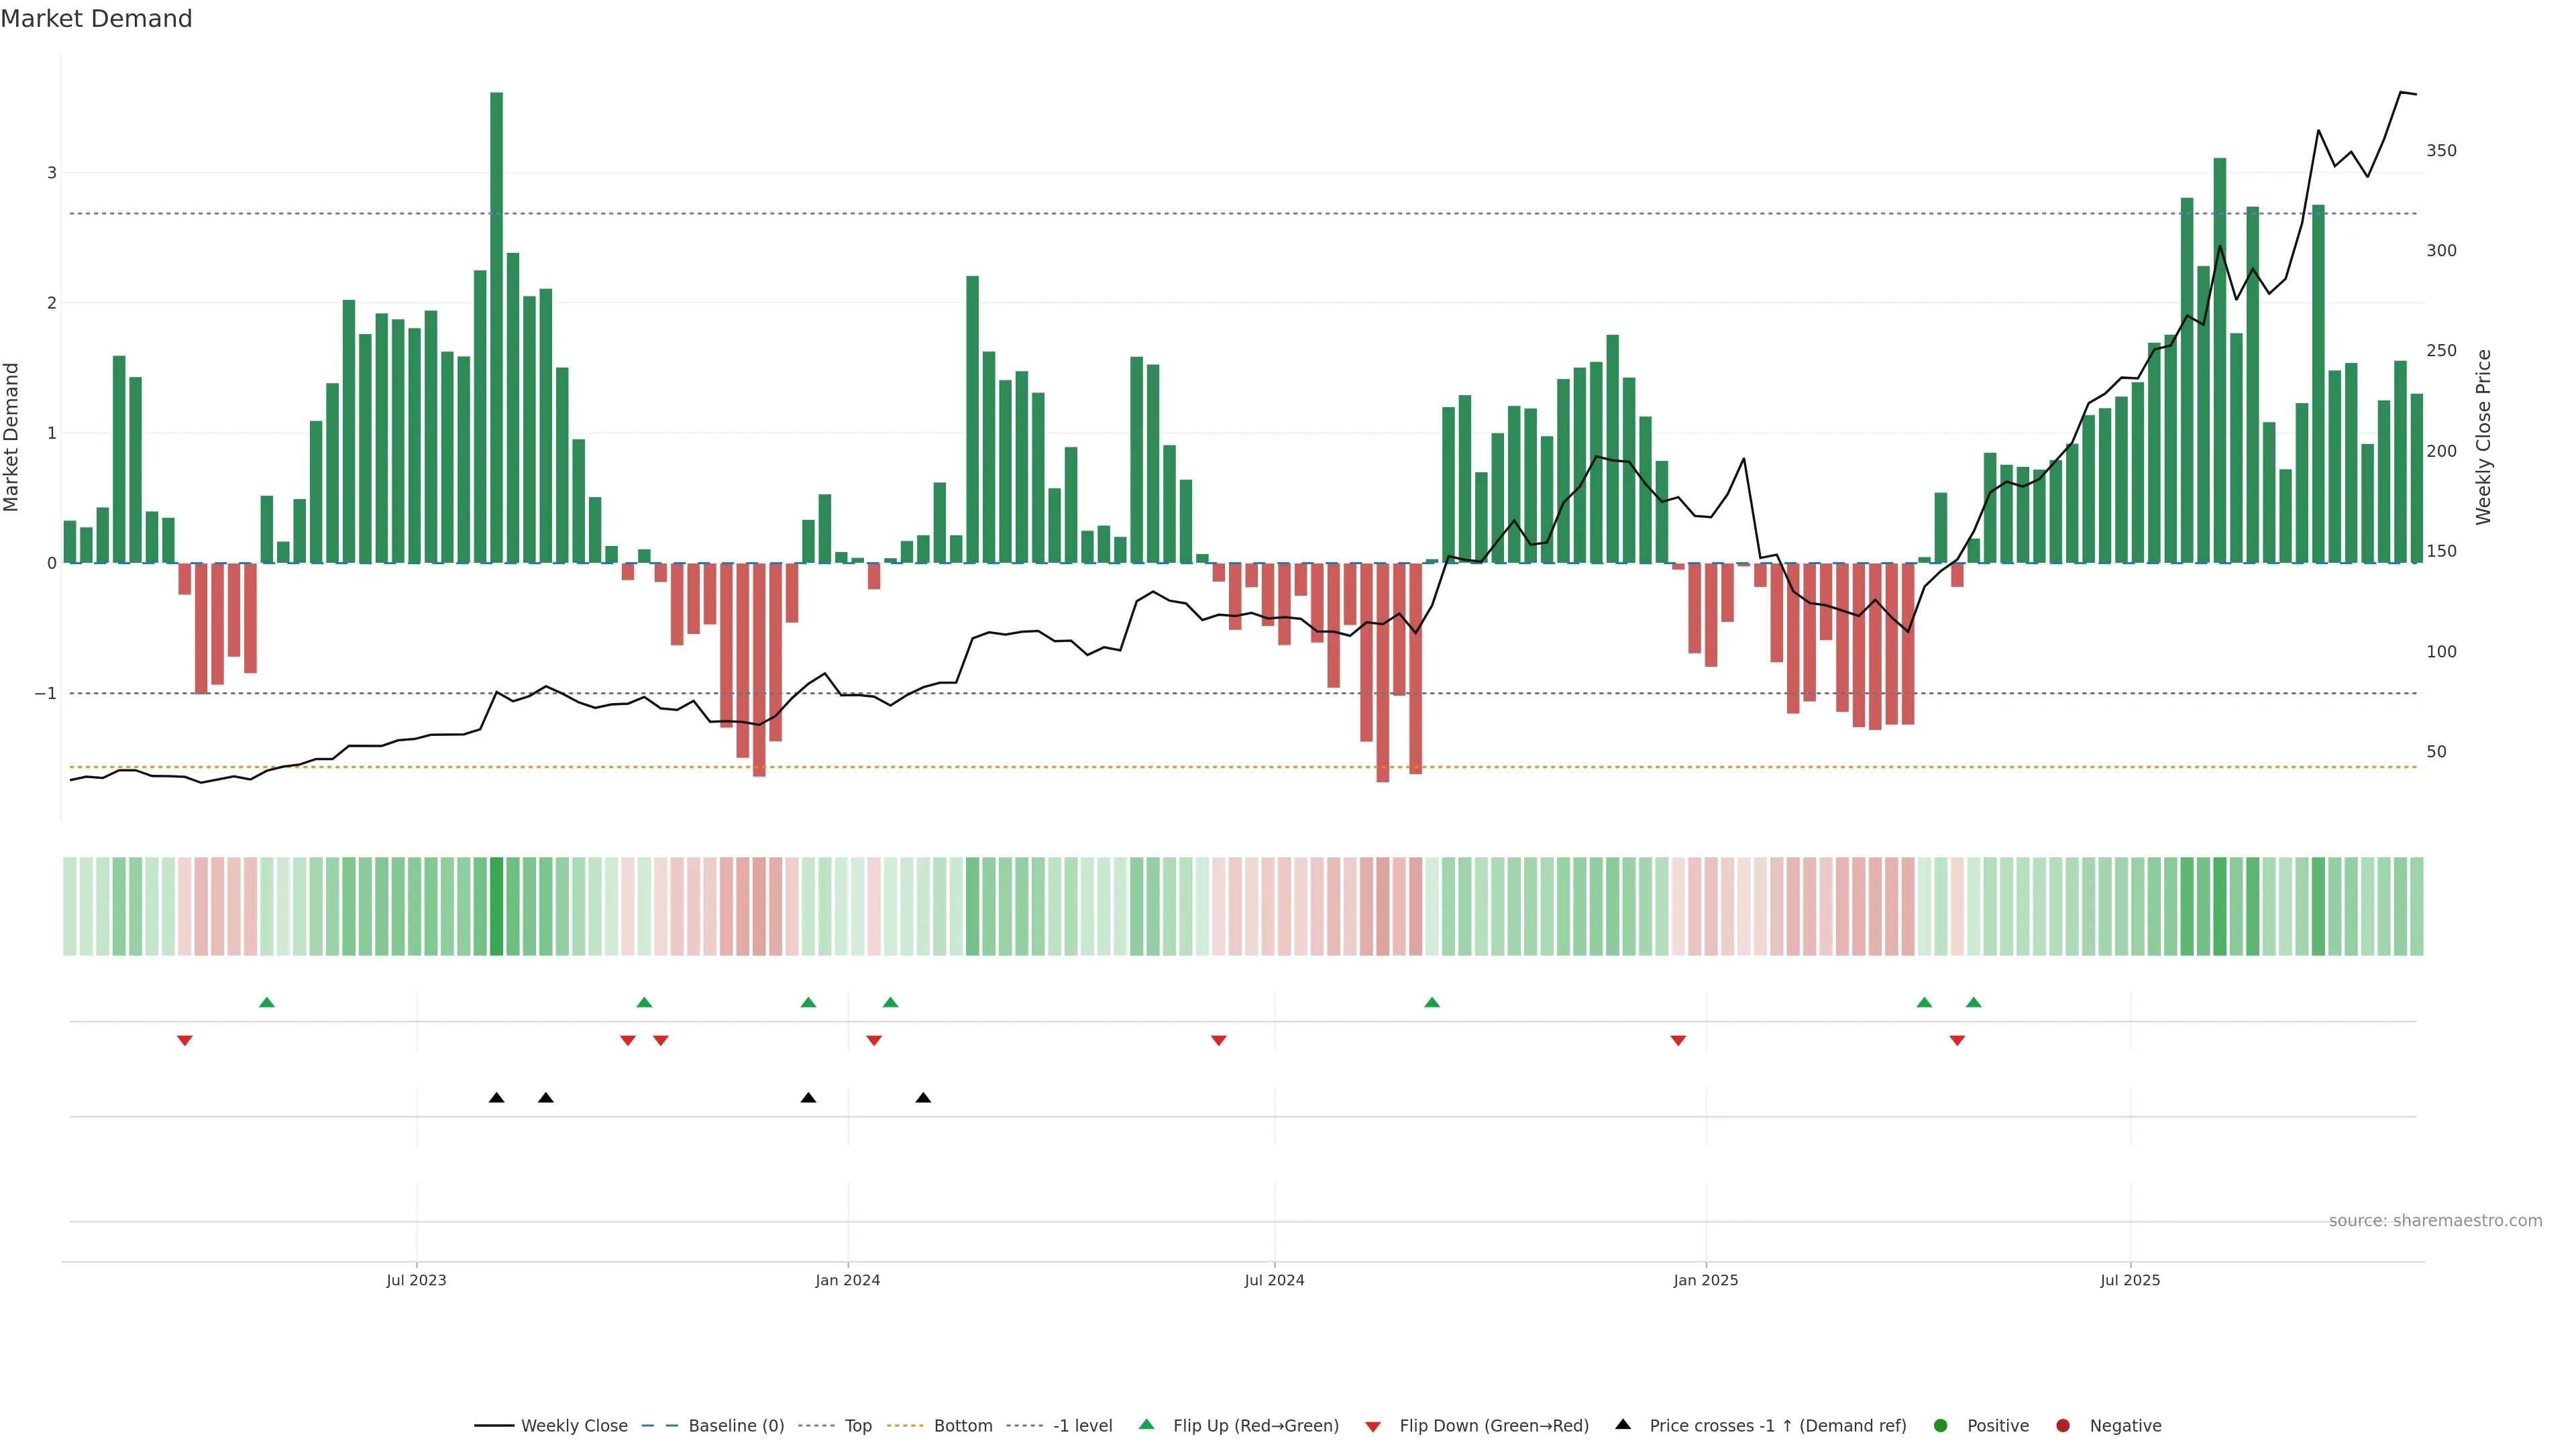Click the Jul 2024 x-axis label
The height and width of the screenshot is (1449, 2576).
(x=1274, y=1280)
